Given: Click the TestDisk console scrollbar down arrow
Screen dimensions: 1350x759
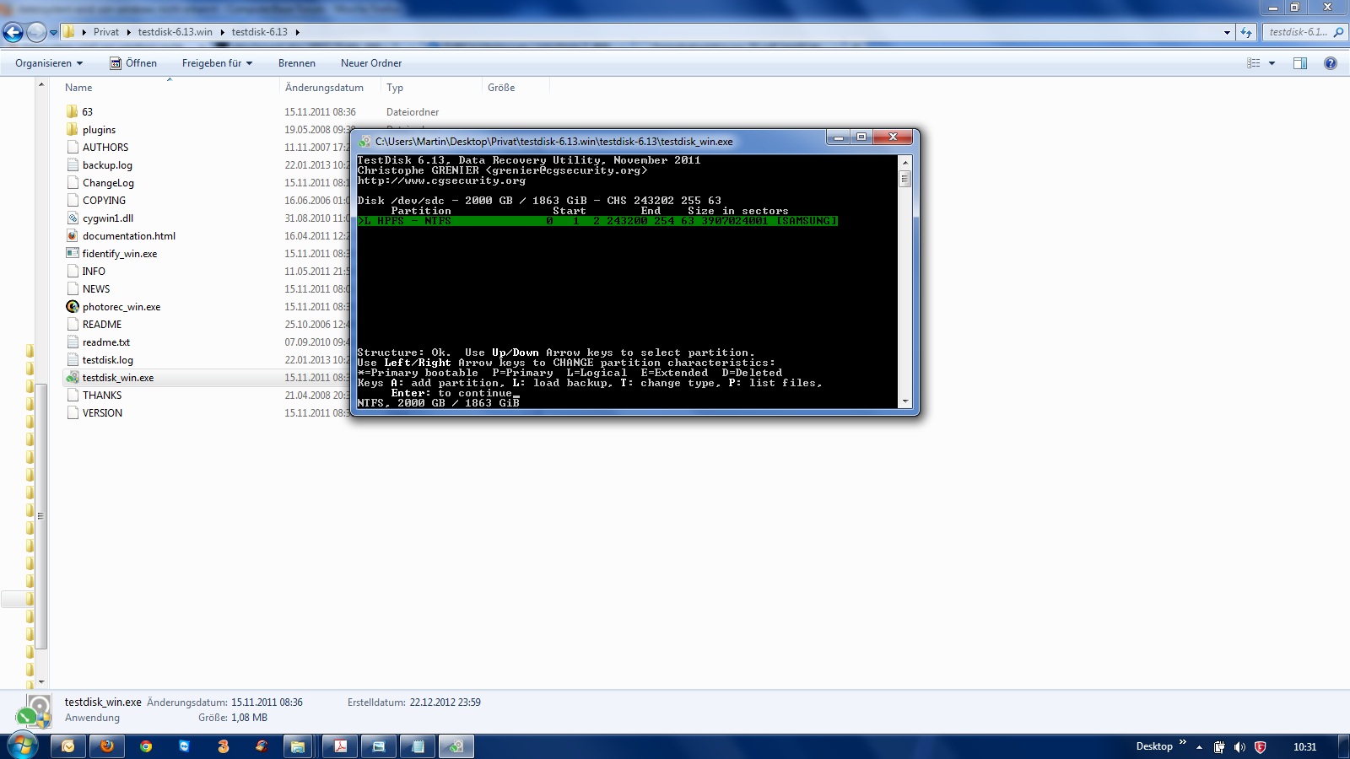Looking at the screenshot, I should click(904, 402).
